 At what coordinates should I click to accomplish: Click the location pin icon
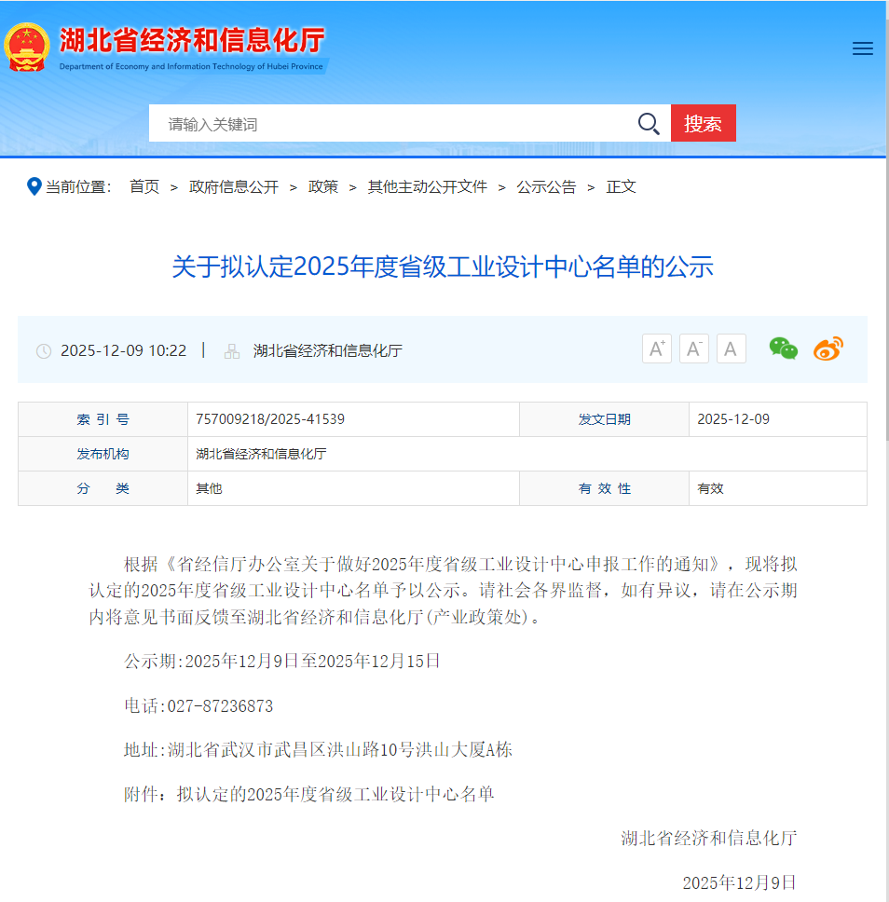tap(34, 187)
